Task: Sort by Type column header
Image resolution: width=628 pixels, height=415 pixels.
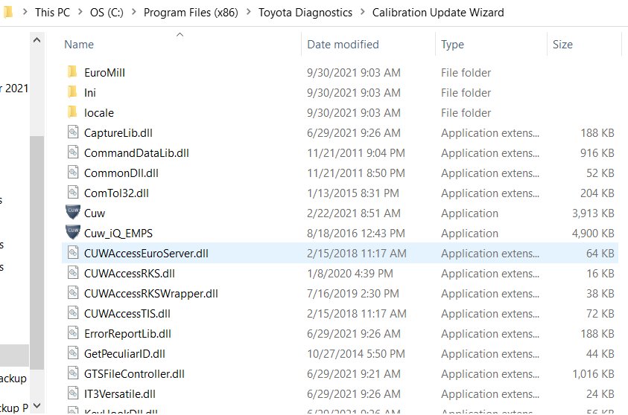Action: coord(452,45)
